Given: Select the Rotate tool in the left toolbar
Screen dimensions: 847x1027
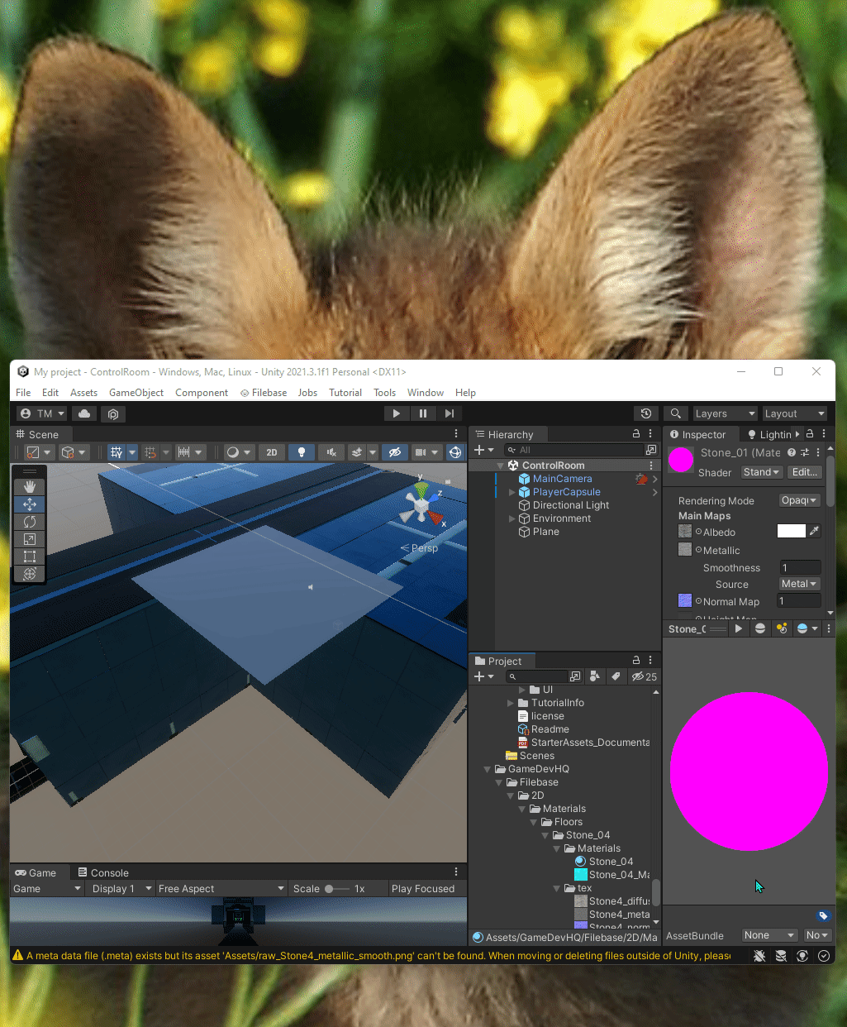Looking at the screenshot, I should [x=30, y=522].
